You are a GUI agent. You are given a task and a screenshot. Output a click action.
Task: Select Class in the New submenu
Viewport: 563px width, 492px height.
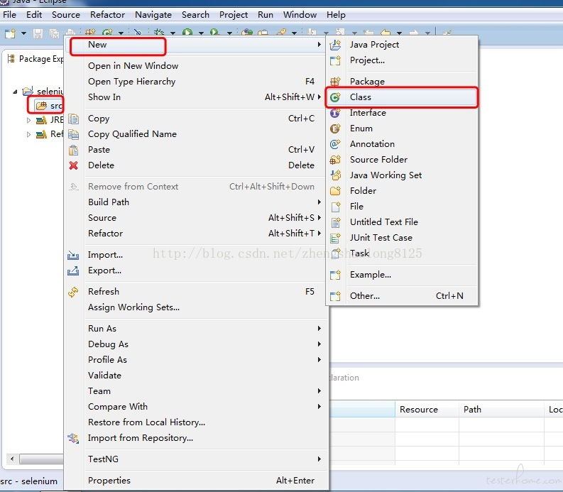[x=402, y=97]
